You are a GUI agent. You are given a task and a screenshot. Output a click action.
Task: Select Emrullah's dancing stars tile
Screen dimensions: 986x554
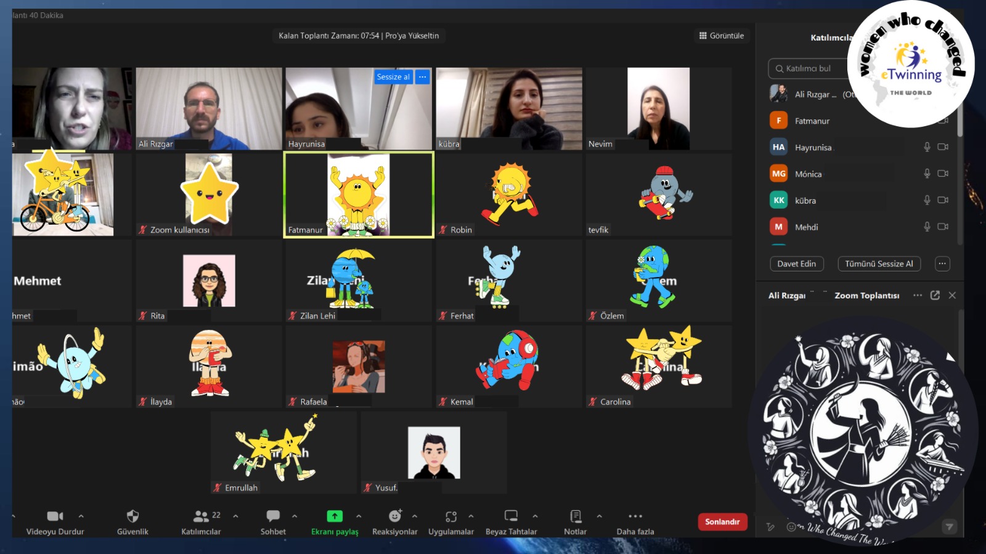point(283,452)
